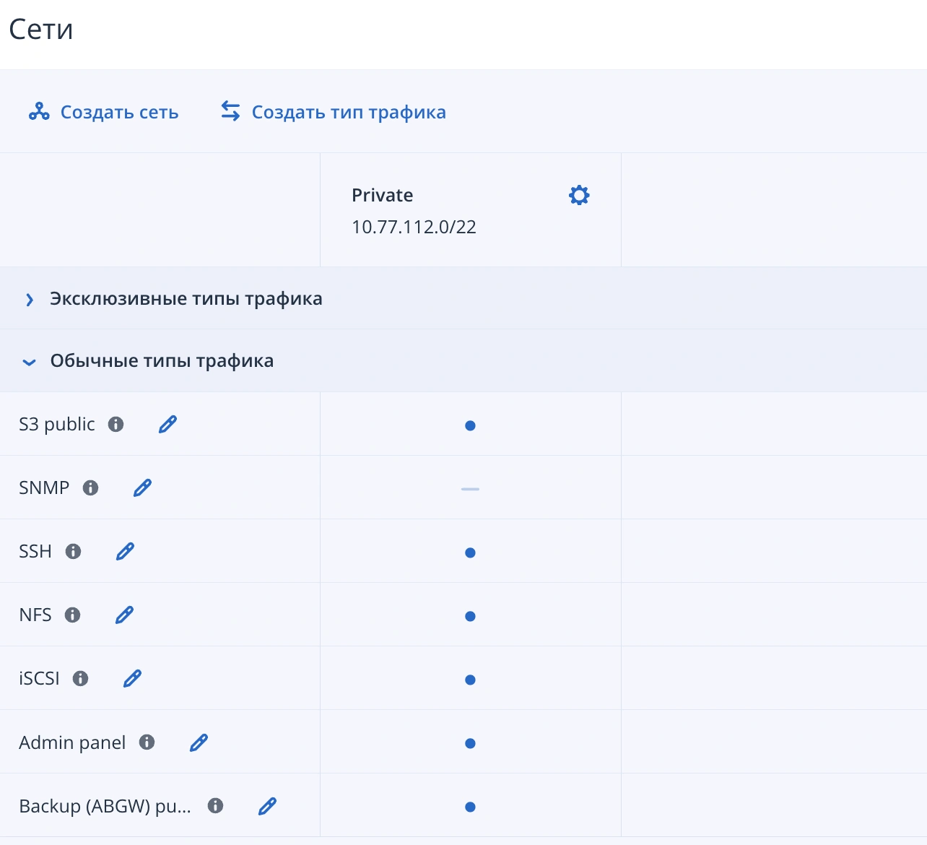Open the Private network settings gear
This screenshot has width=927, height=845.
(579, 195)
